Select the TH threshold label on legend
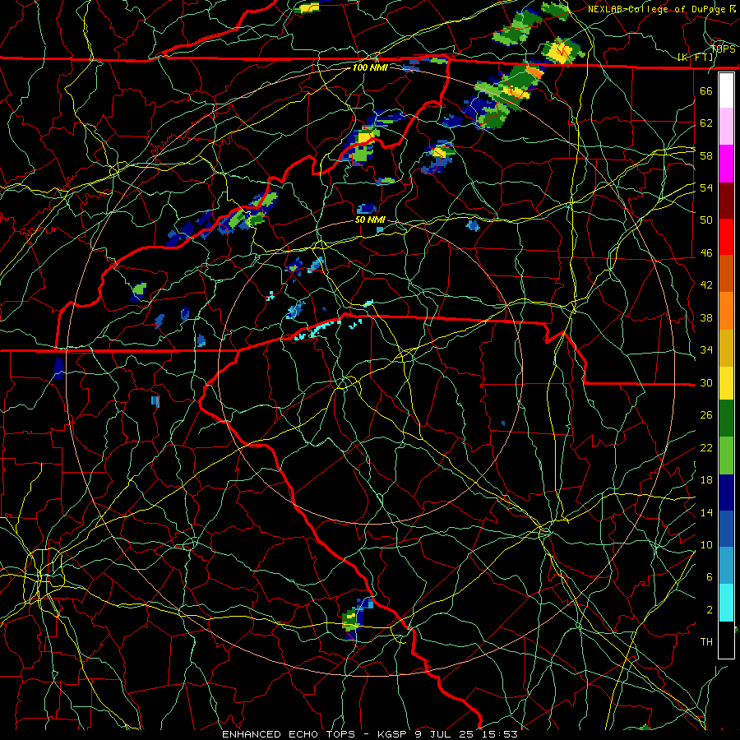Viewport: 740px width, 740px height. (x=706, y=642)
